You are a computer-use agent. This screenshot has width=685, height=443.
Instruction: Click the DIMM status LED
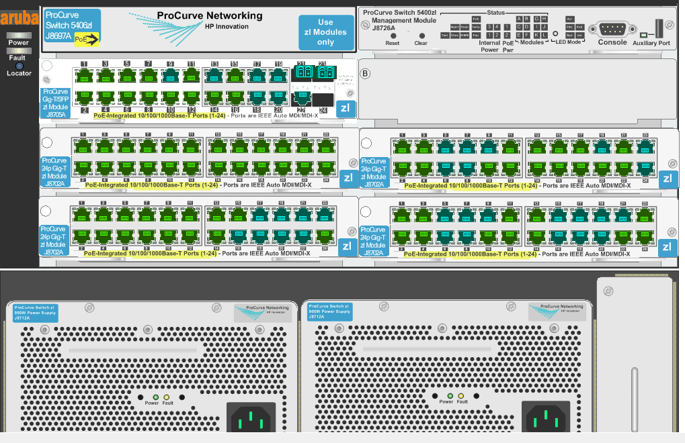point(465,36)
